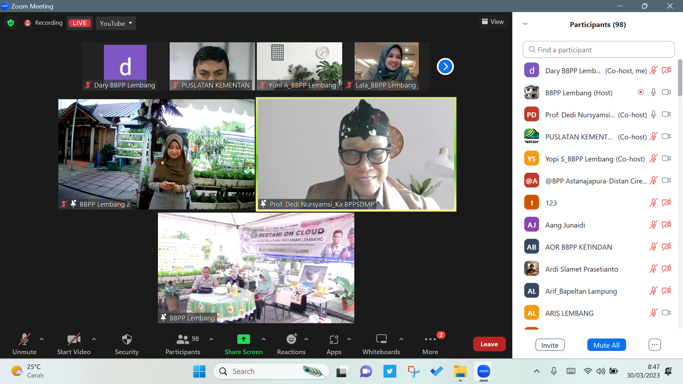Viewport: 683px width, 384px height.
Task: Collapse the Participants panel chevron
Action: click(525, 24)
